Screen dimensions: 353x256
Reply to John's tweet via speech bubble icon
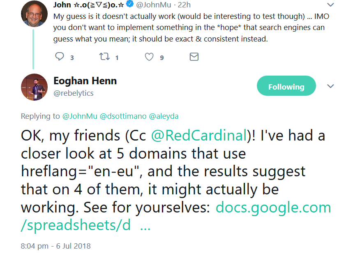[x=59, y=57]
